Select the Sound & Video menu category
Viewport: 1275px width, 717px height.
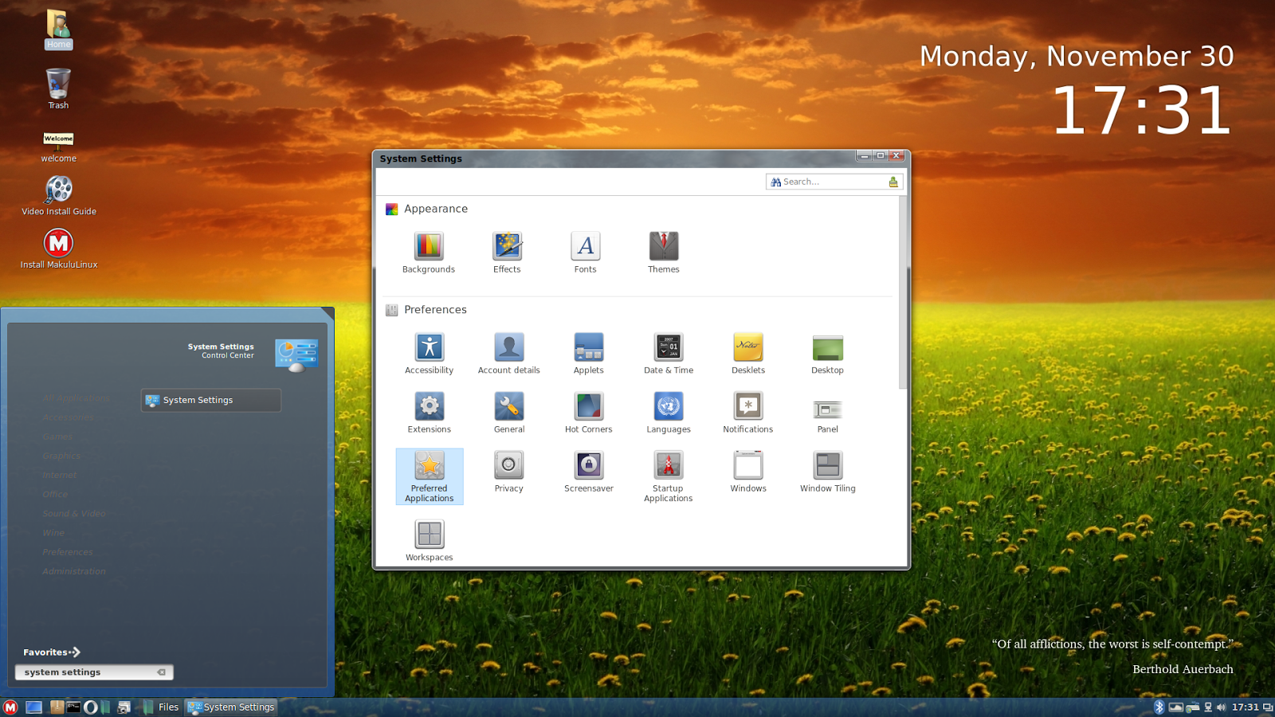coord(74,514)
